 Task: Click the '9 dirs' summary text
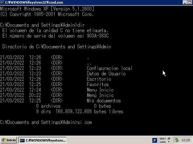(43, 111)
